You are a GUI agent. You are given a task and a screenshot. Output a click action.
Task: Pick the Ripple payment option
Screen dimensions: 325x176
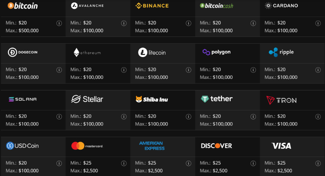[281, 52]
